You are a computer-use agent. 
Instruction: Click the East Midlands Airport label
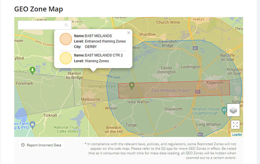coord(171,91)
